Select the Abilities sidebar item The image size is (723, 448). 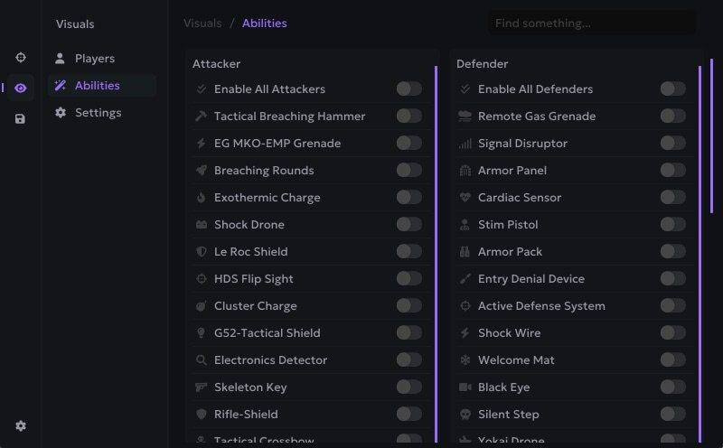(97, 86)
